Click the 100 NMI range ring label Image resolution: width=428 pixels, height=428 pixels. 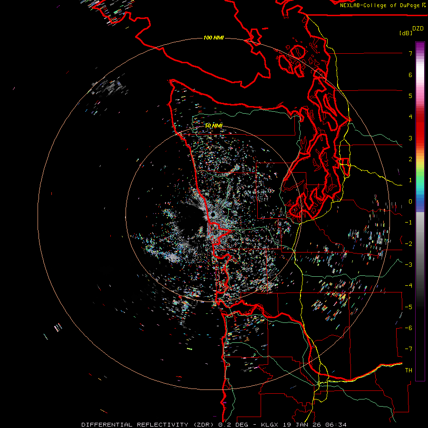pos(214,38)
